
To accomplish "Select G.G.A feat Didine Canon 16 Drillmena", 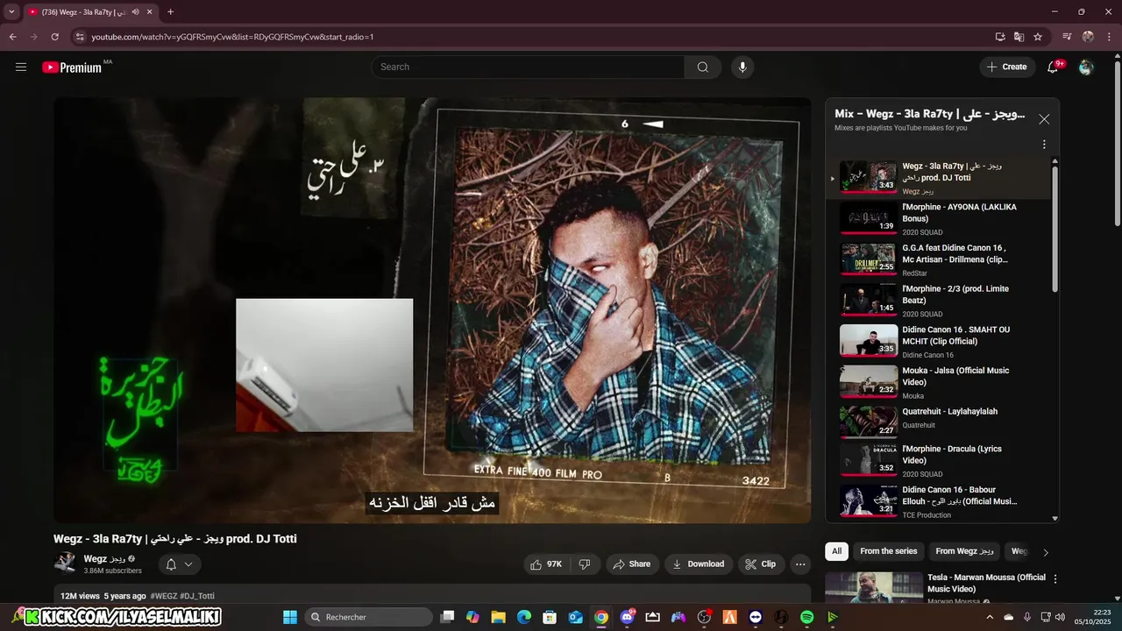I will [938, 259].
